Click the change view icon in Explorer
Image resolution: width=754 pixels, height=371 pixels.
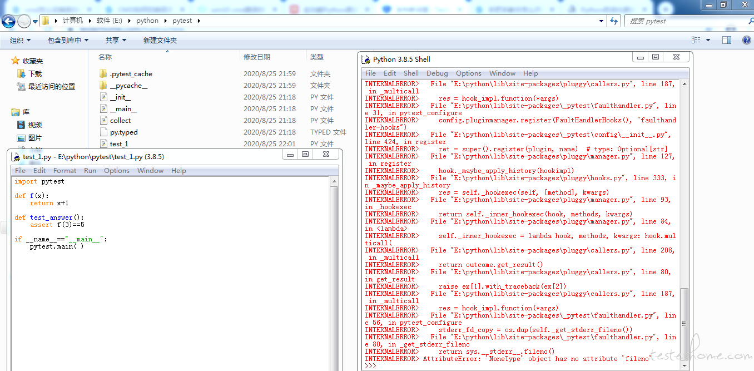click(696, 40)
